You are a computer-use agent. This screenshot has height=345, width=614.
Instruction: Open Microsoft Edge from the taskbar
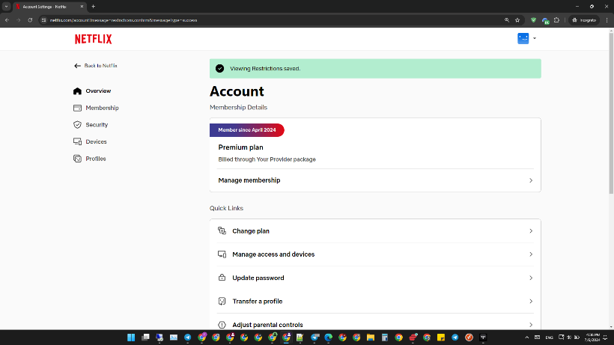pyautogui.click(x=328, y=338)
